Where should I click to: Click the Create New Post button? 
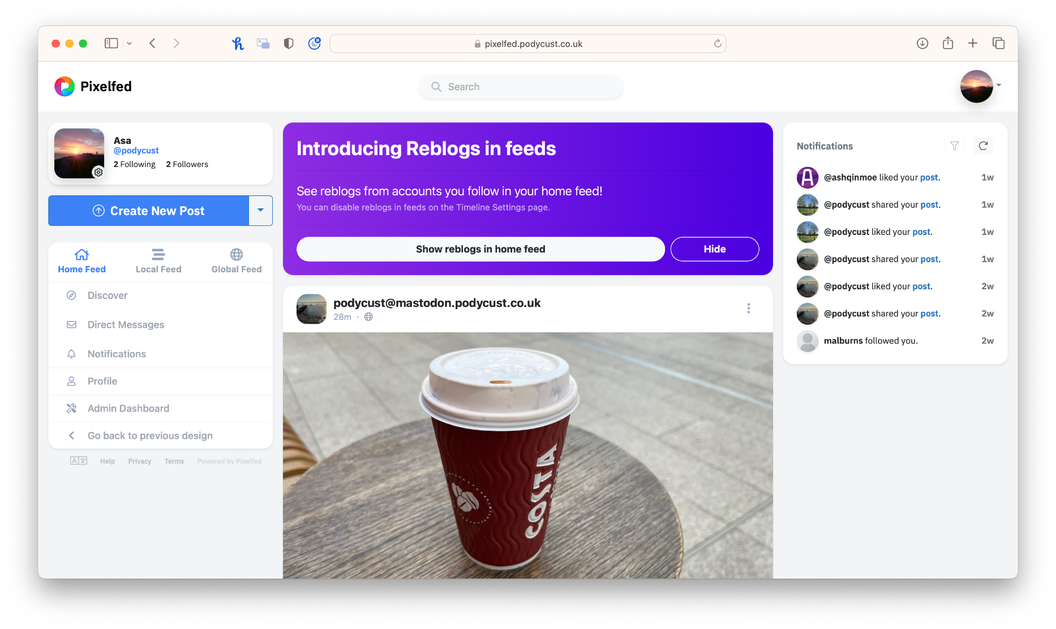(x=148, y=211)
